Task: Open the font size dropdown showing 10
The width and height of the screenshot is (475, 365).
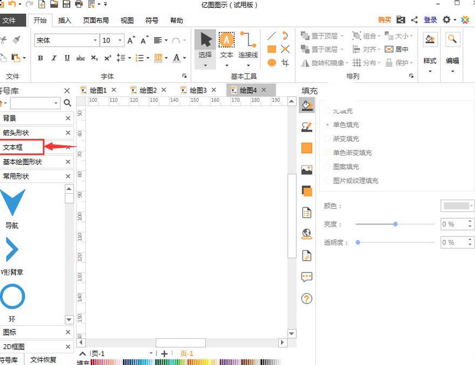Action: pos(119,40)
